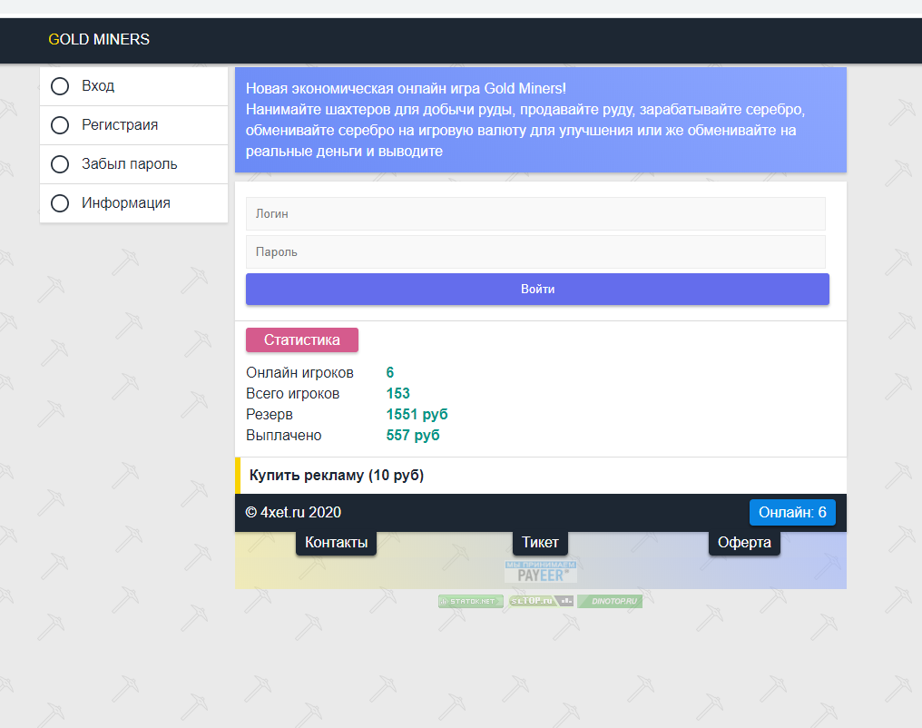Open the Информация section
Image resolution: width=922 pixels, height=728 pixels.
[125, 203]
